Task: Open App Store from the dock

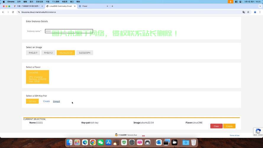Action: pos(108,143)
